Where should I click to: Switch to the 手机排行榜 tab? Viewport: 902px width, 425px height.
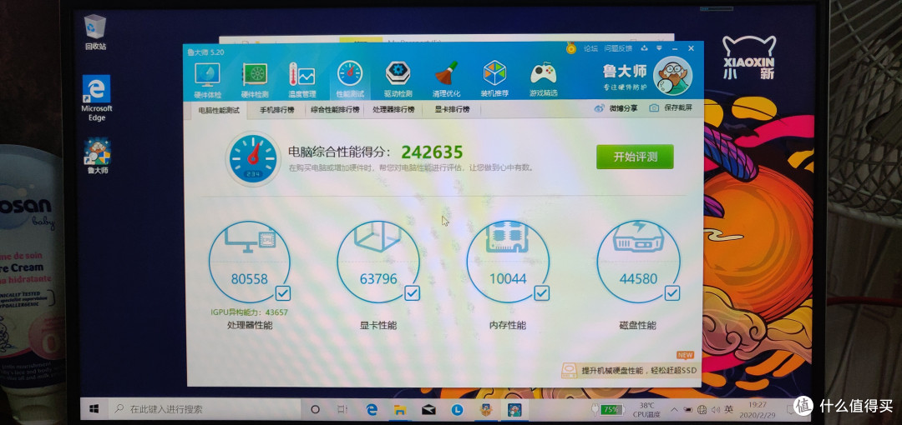click(x=276, y=110)
